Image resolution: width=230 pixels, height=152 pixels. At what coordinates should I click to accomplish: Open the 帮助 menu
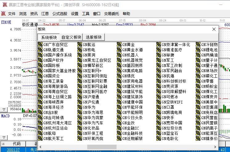click(x=126, y=14)
